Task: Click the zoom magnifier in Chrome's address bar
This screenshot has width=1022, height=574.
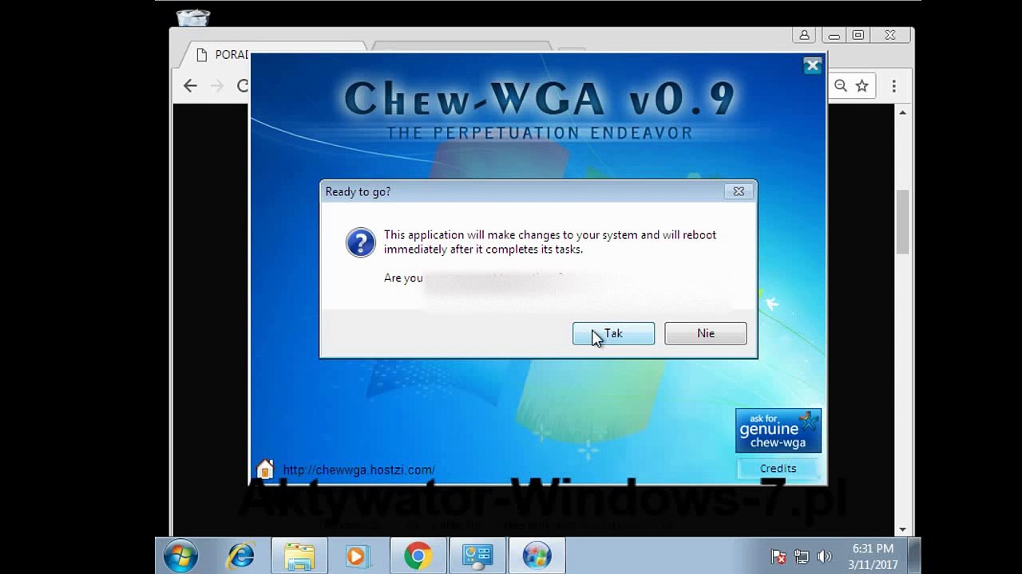Action: [x=841, y=86]
